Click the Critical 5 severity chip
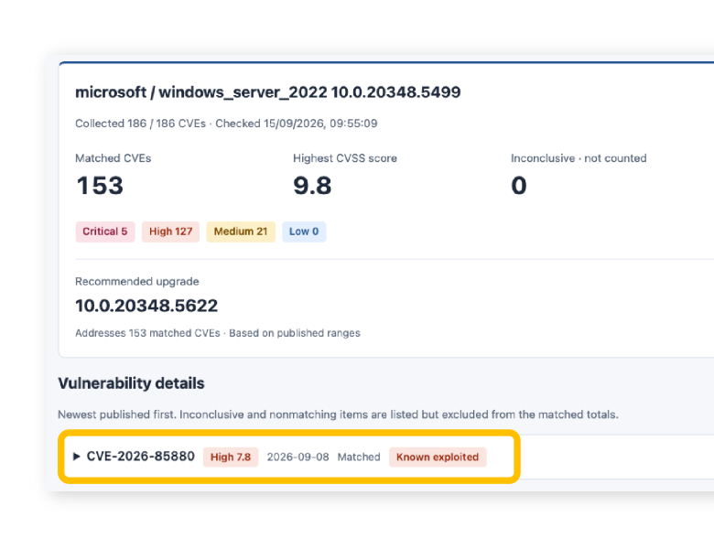Viewport: 714px width, 549px height. coord(105,231)
